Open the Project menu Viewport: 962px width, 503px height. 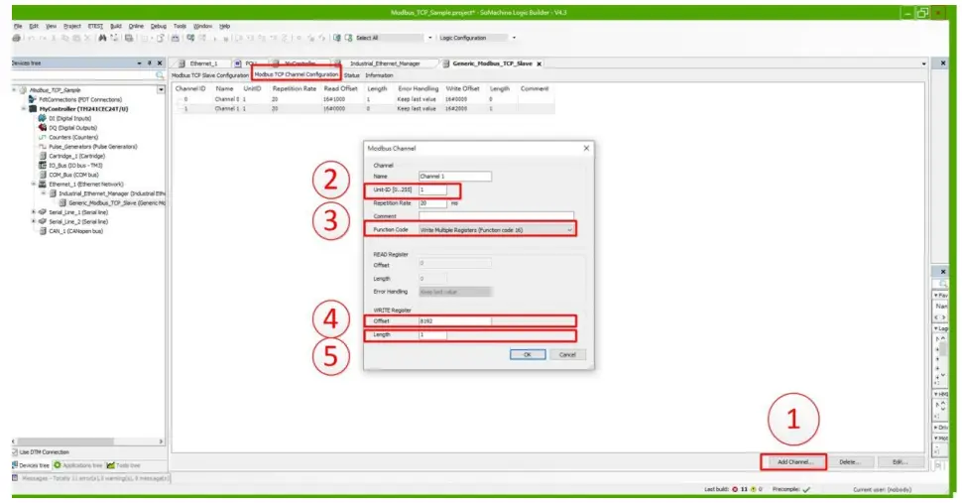[x=71, y=27]
